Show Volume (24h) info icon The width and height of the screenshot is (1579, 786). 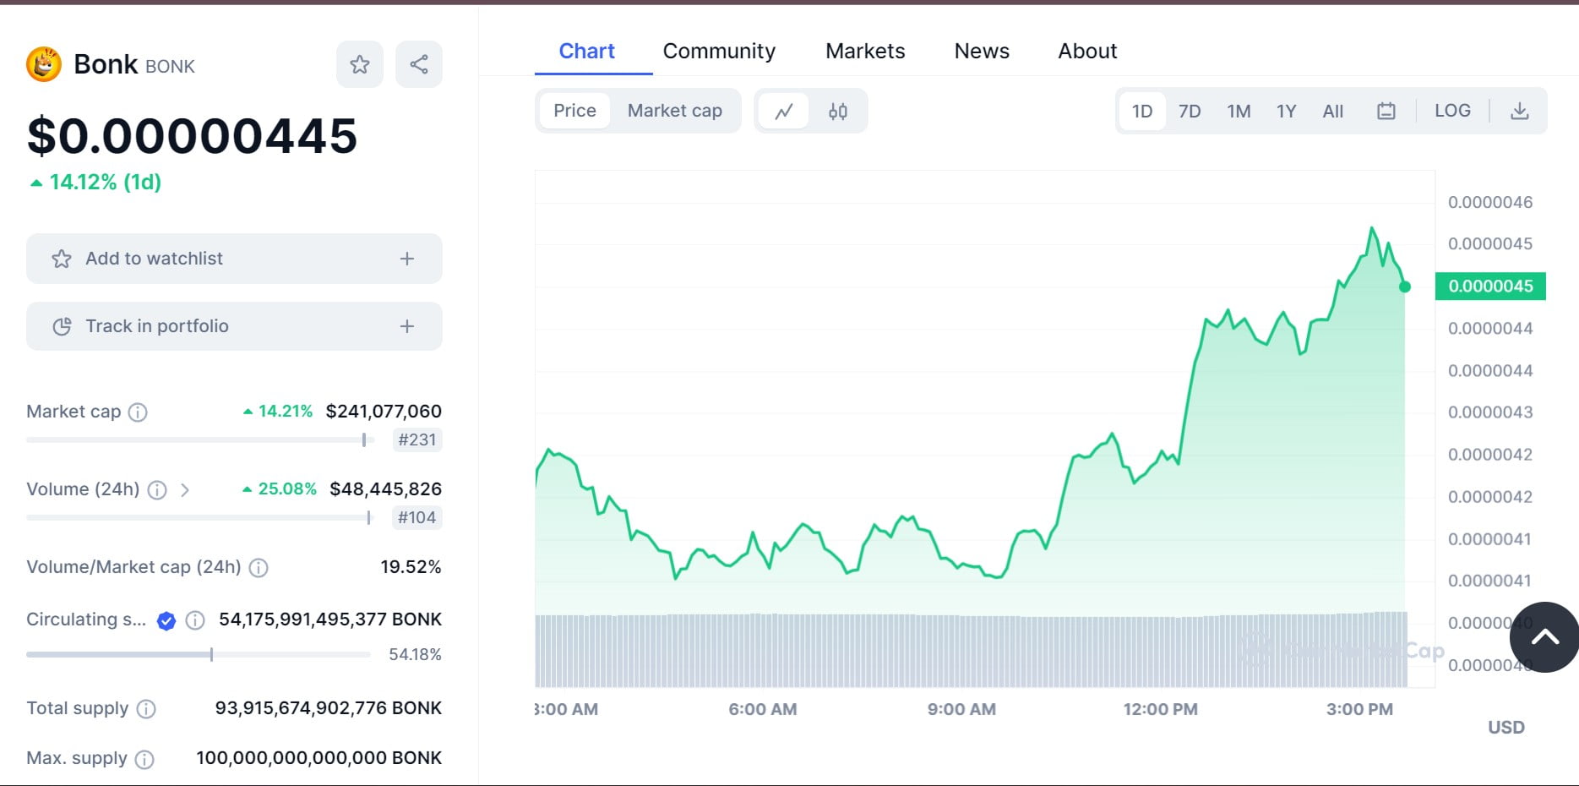click(157, 490)
